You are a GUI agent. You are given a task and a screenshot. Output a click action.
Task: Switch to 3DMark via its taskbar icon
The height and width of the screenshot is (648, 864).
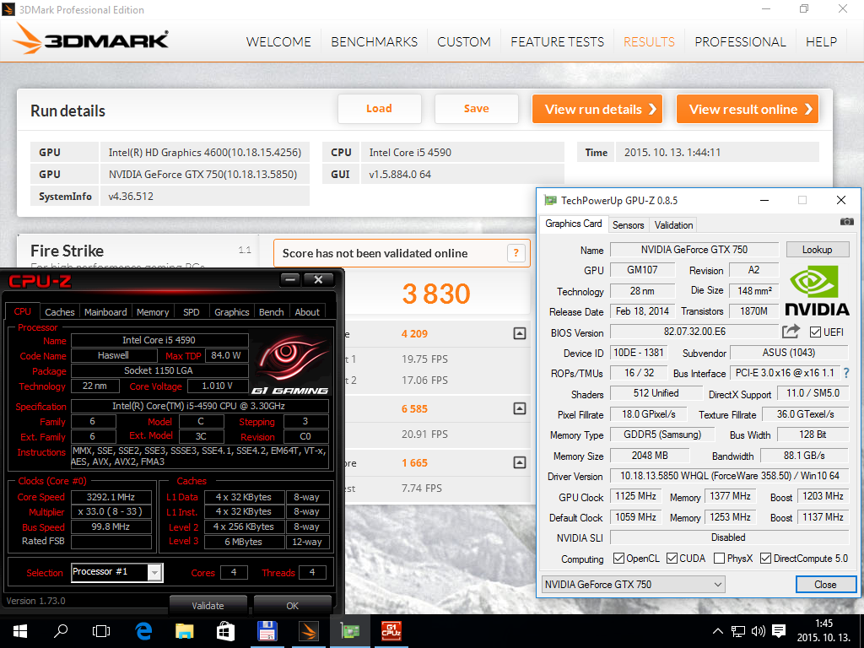pyautogui.click(x=309, y=631)
